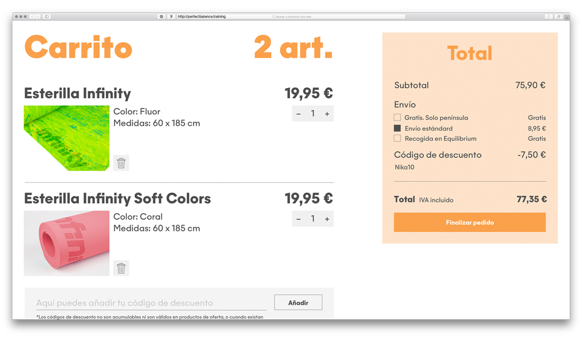
Task: Increase quantity of Soft Colors Coral mat
Action: tap(327, 219)
